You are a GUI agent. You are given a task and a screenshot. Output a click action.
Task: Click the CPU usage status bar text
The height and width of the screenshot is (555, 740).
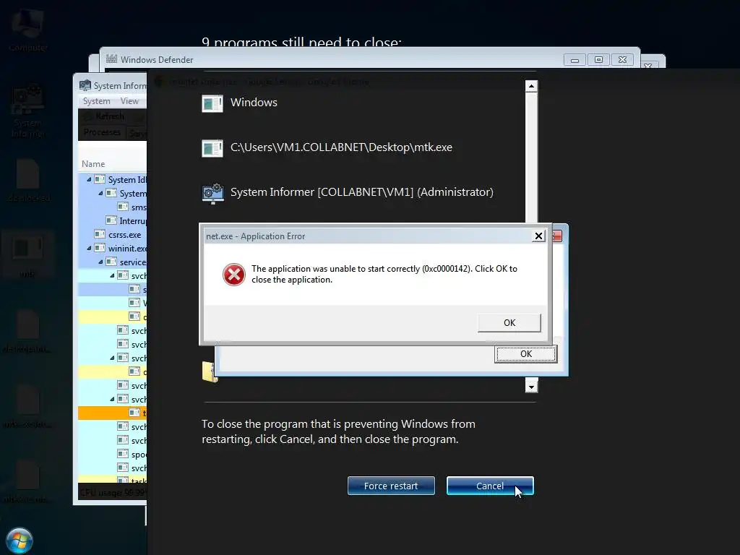tap(113, 492)
